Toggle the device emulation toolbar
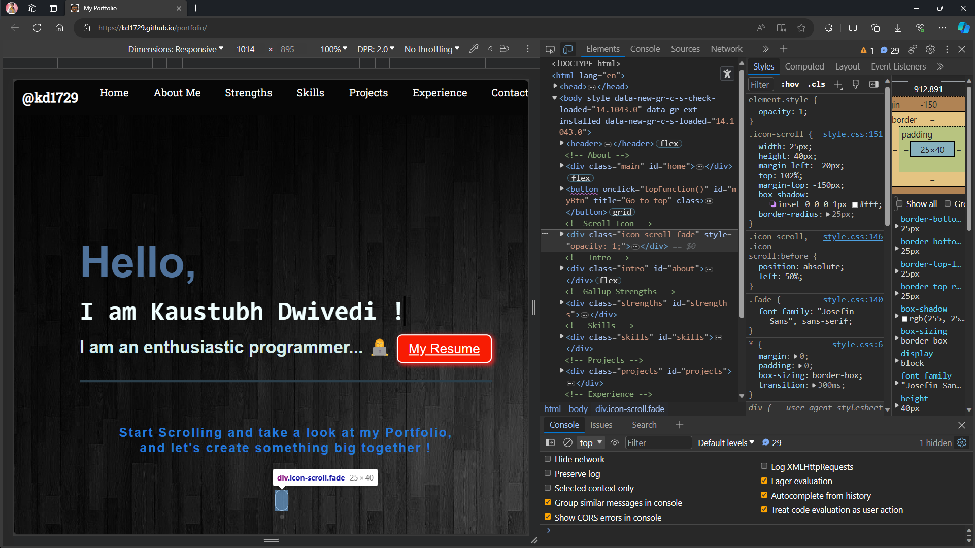The width and height of the screenshot is (975, 548). [568, 49]
